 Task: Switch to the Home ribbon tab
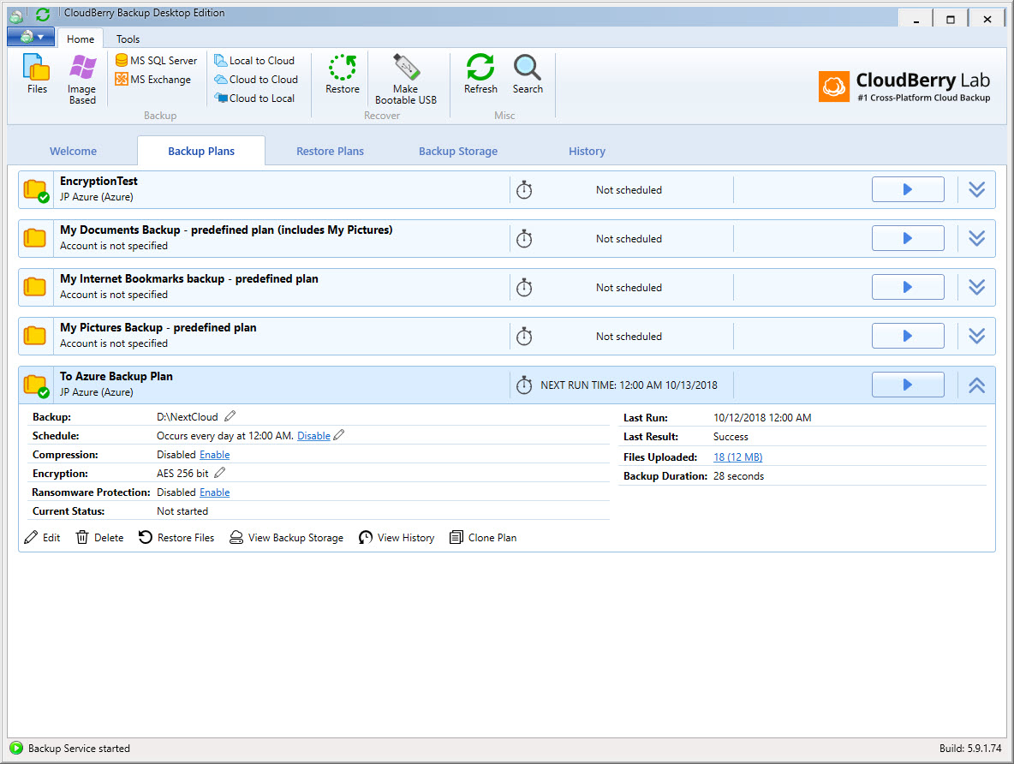tap(81, 39)
